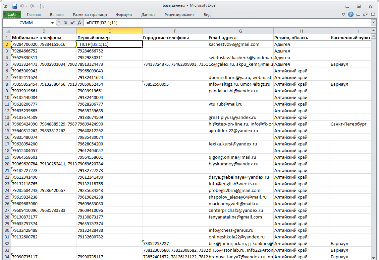379x260 pixels.
Task: Click the vertical scrollbar down arrow
Action: (x=373, y=257)
